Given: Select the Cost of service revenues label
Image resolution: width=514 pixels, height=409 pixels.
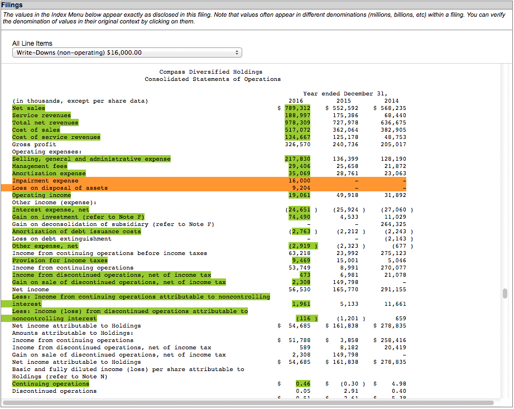Looking at the screenshot, I should tap(56, 137).
